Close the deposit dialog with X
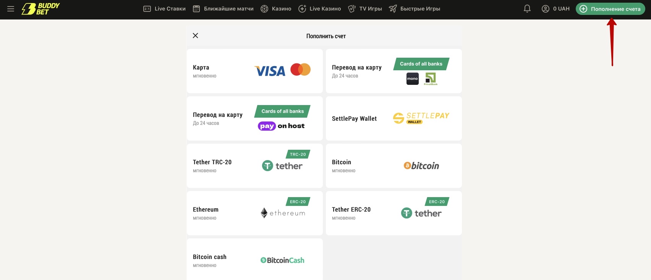 [195, 36]
